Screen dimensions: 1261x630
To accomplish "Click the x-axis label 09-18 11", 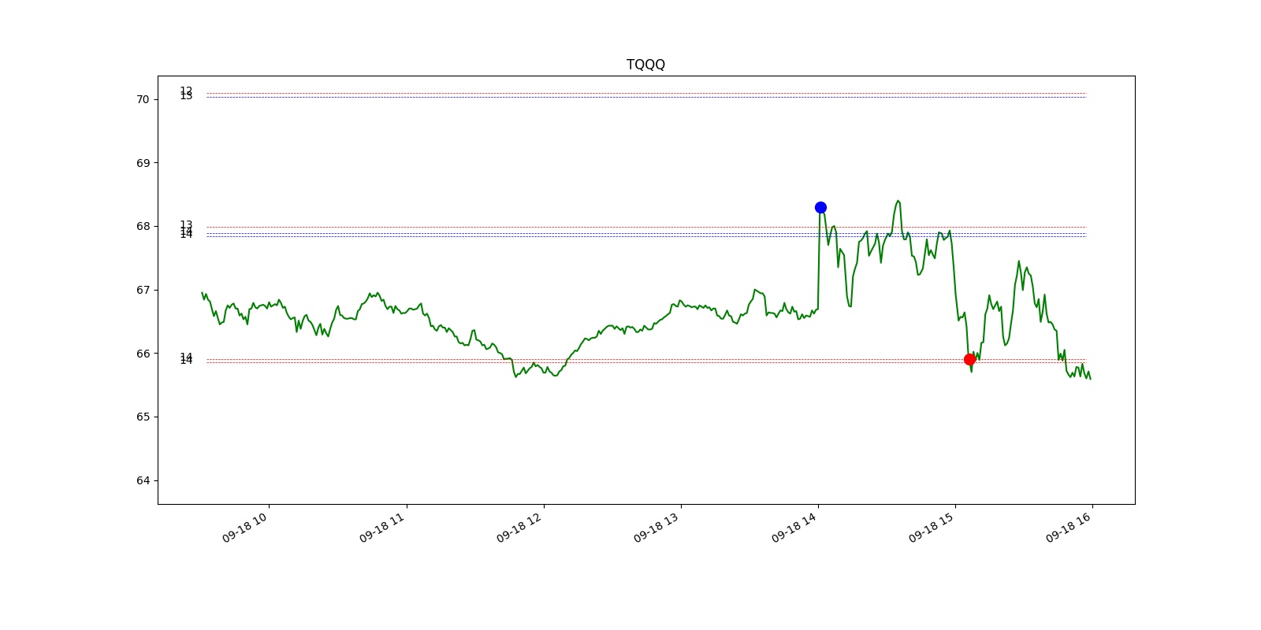I will [382, 528].
